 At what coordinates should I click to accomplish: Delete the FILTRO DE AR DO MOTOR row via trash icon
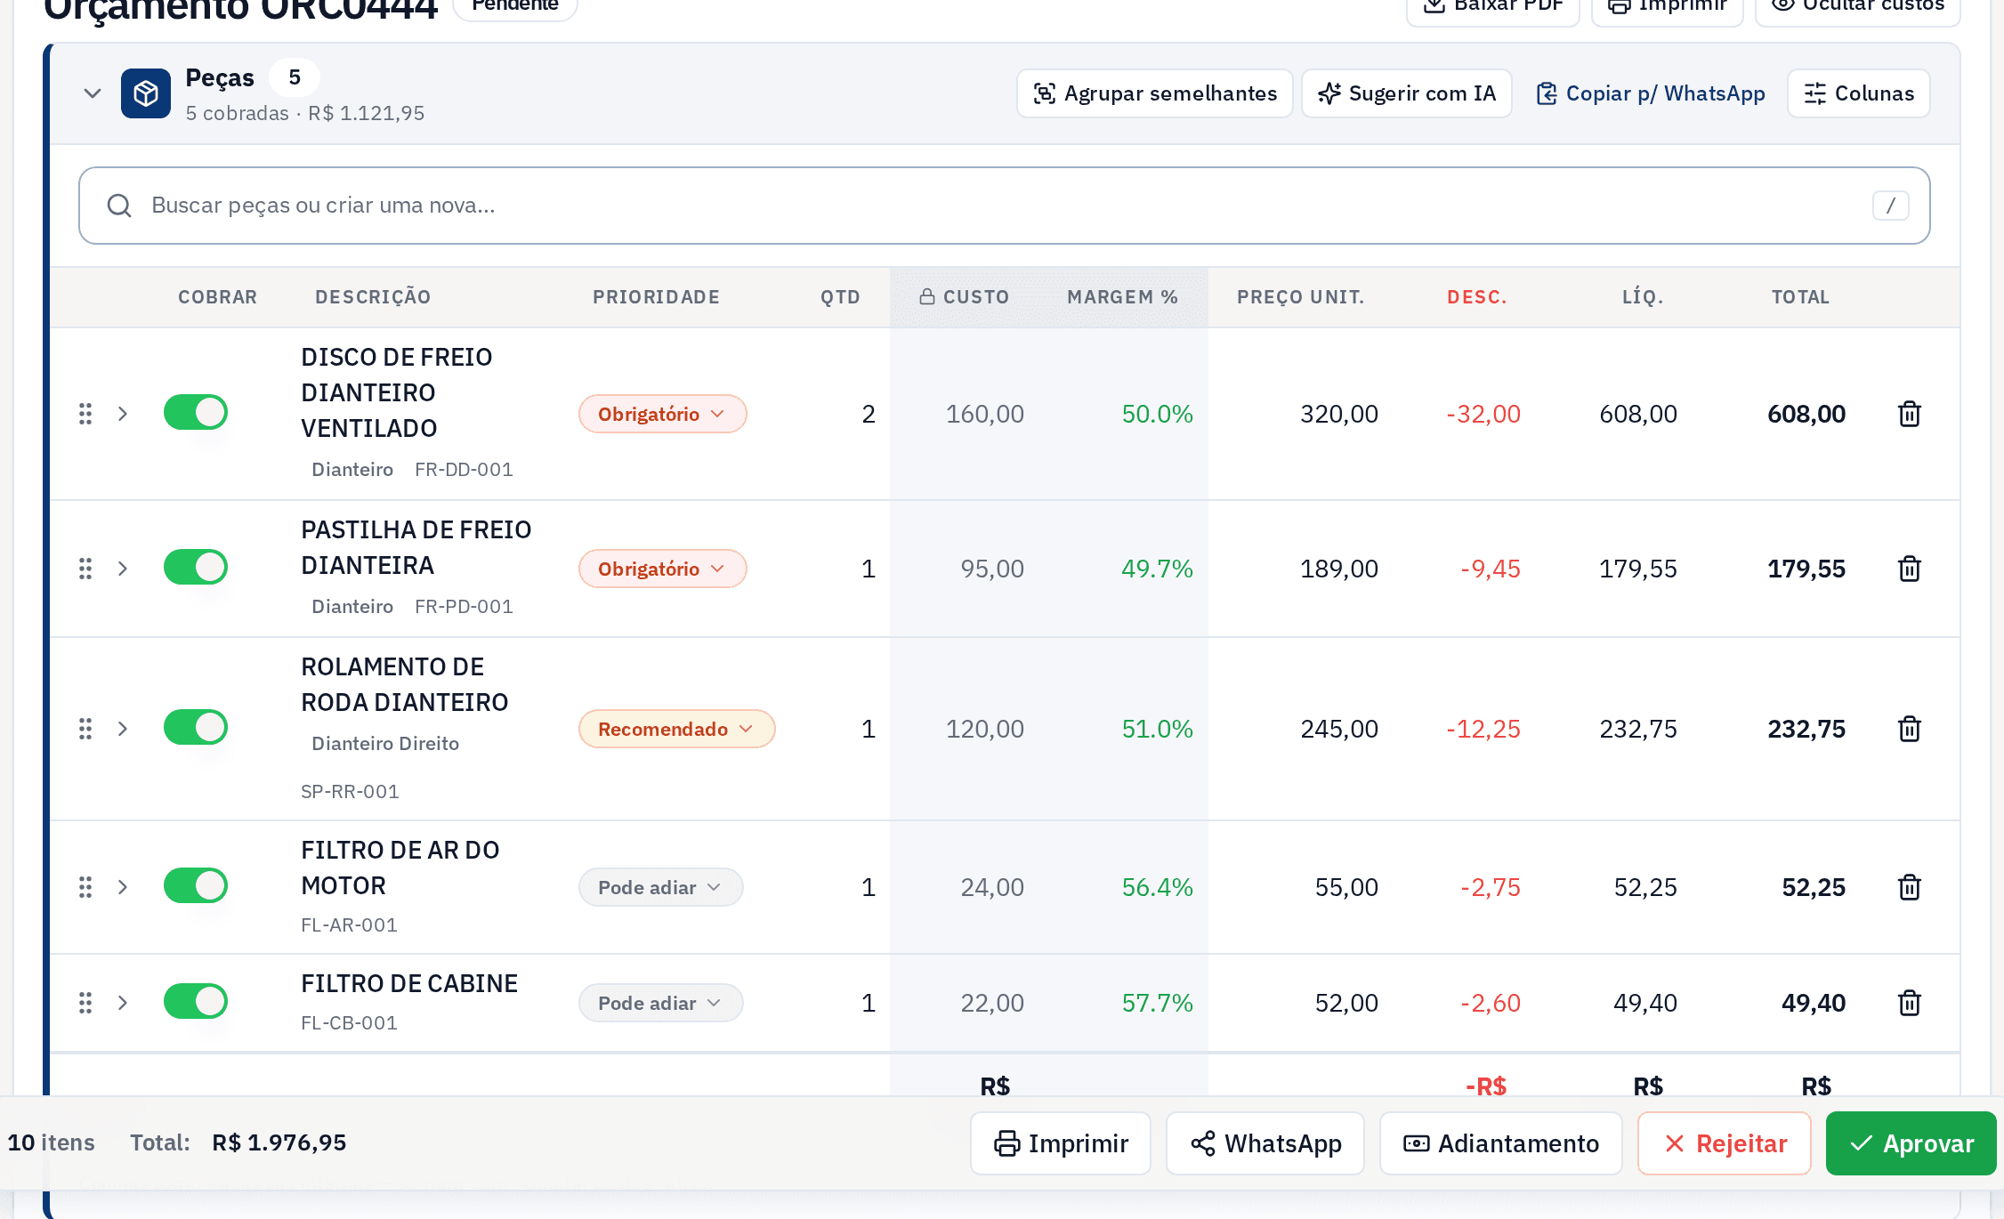click(1909, 887)
